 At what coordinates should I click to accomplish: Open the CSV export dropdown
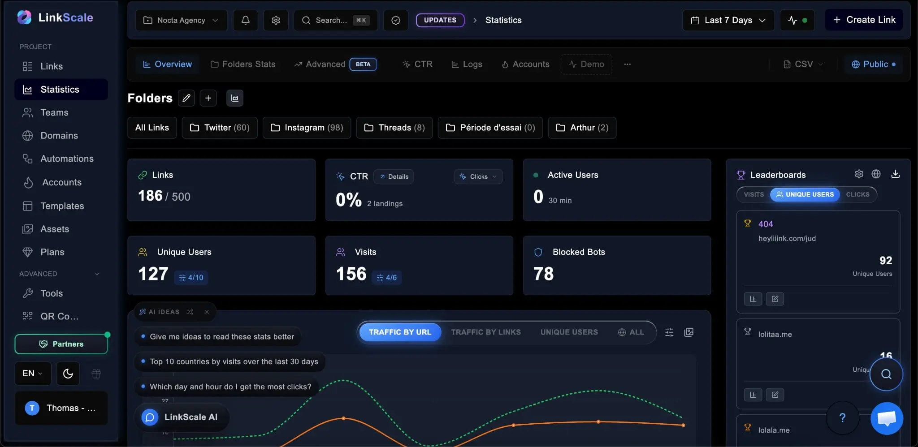803,64
